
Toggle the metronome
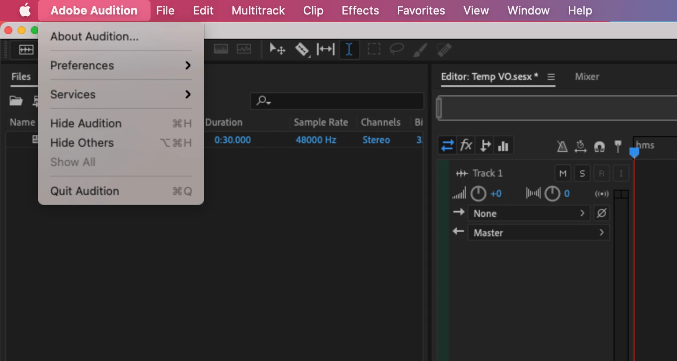[x=562, y=146]
